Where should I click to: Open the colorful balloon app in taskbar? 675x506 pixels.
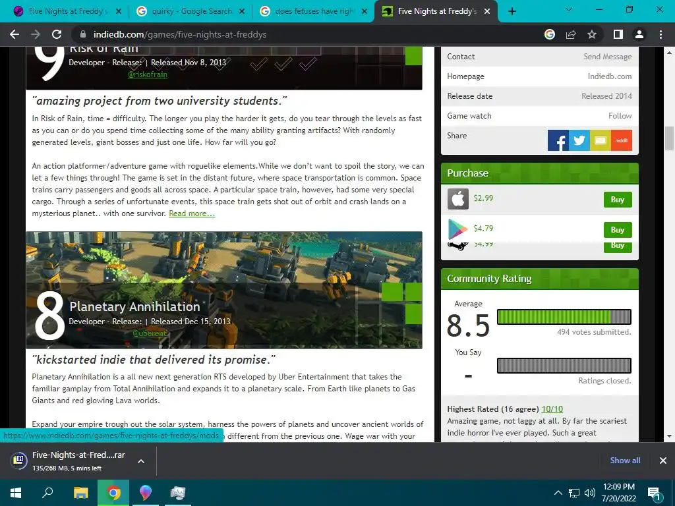click(x=146, y=493)
